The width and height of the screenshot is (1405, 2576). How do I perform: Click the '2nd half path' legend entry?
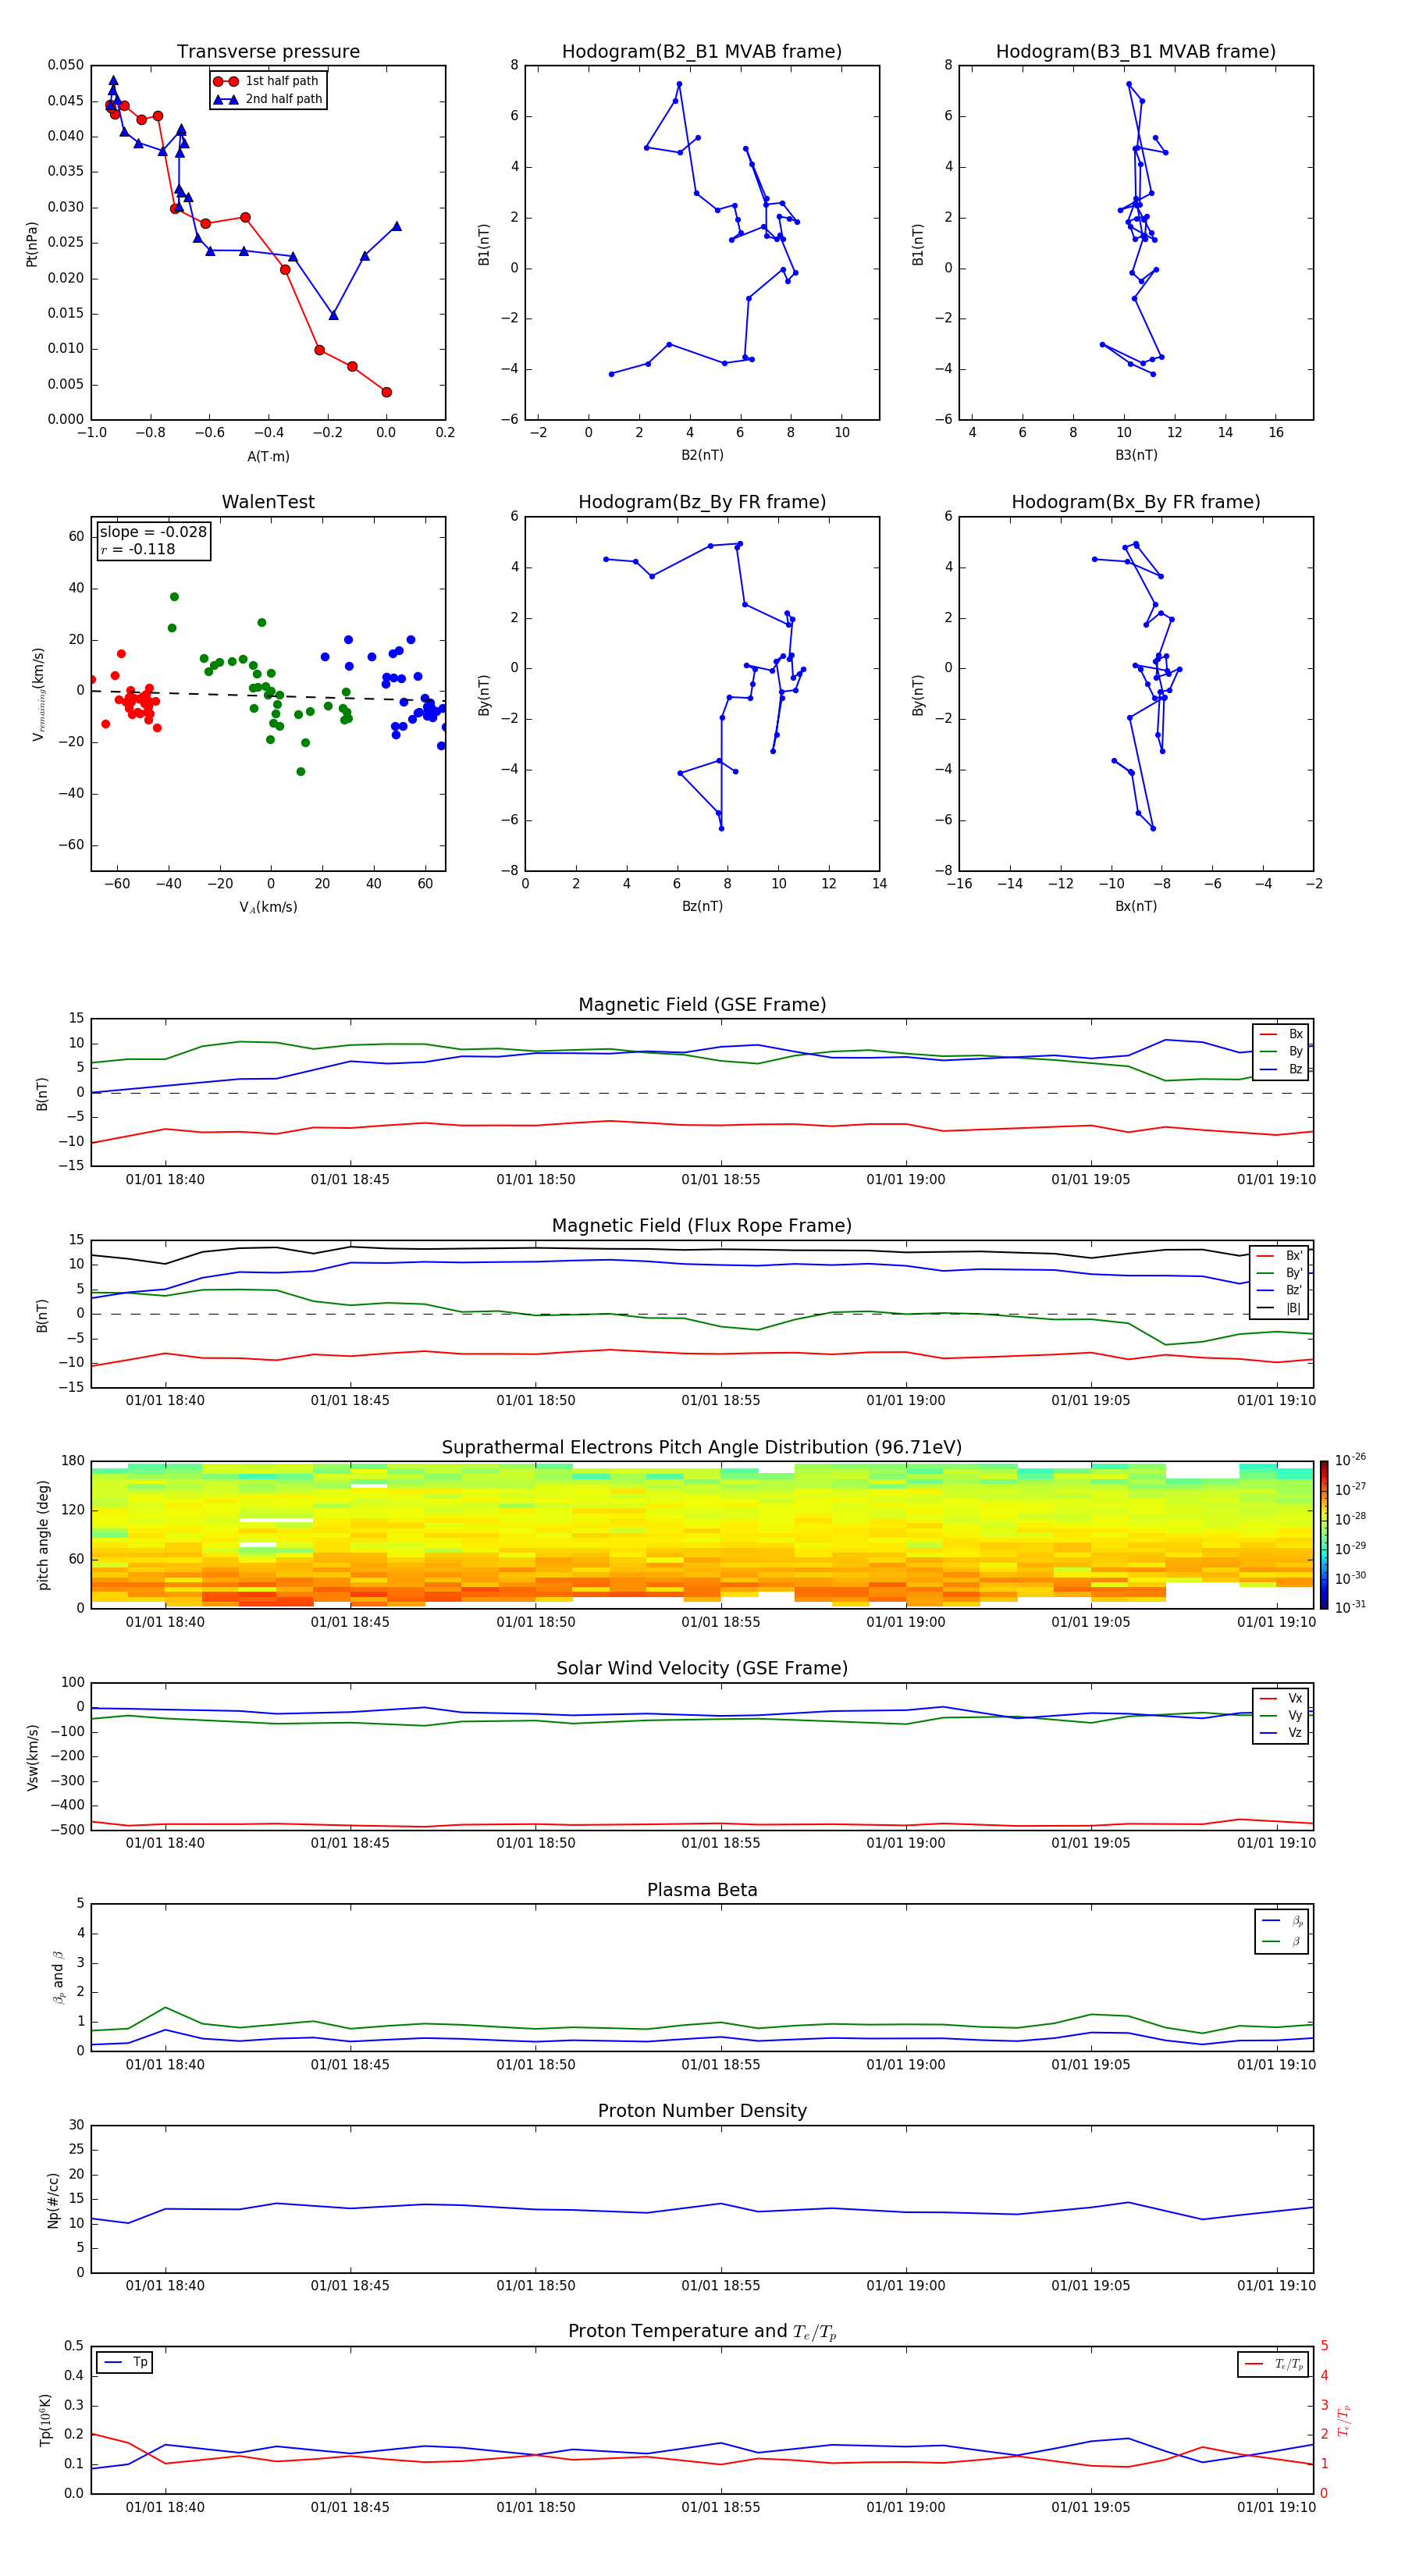pyautogui.click(x=267, y=99)
